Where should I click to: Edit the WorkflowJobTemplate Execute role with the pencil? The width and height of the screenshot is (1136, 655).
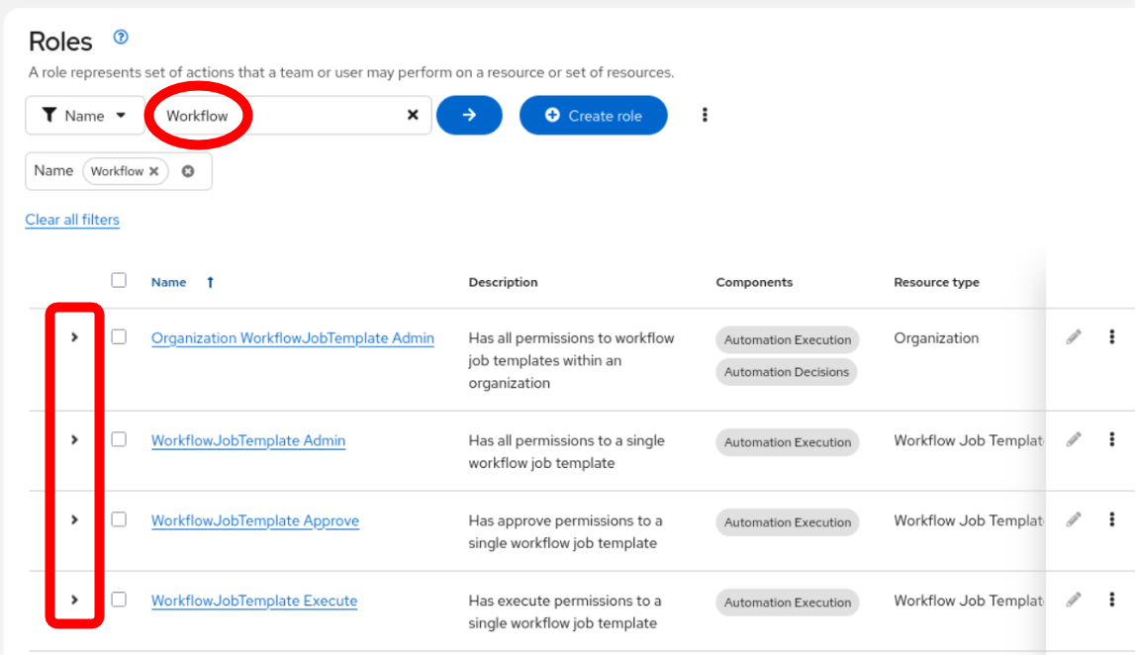[x=1074, y=600]
